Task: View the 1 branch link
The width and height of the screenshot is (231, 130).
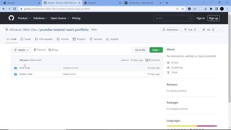Action: pyautogui.click(x=40, y=50)
